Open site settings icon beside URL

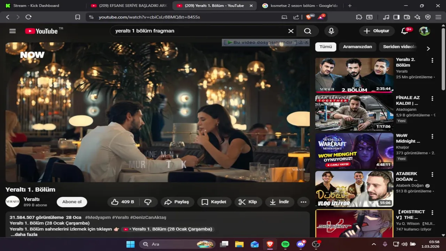coord(91,17)
